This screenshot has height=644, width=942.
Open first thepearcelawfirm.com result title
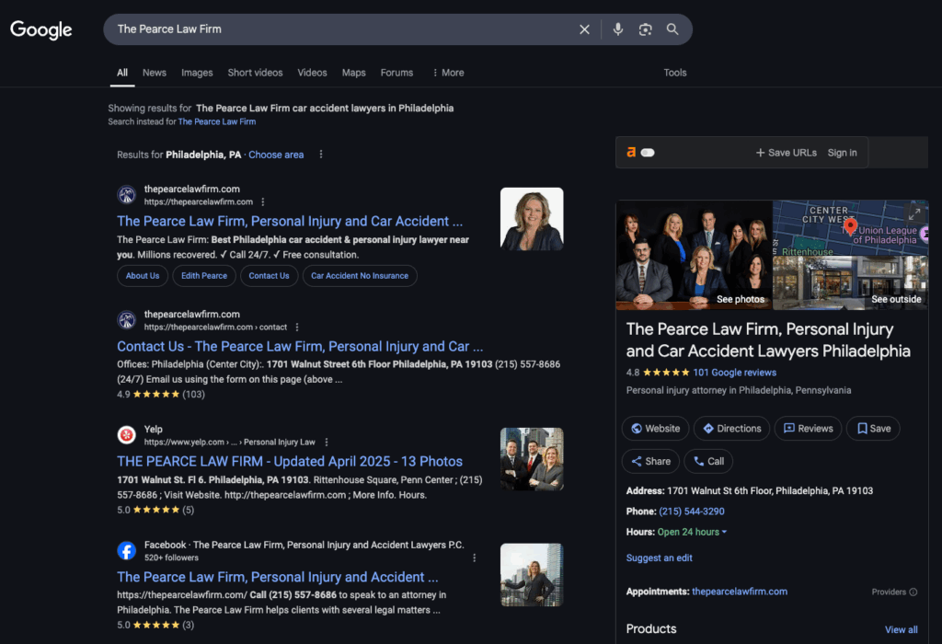point(290,221)
